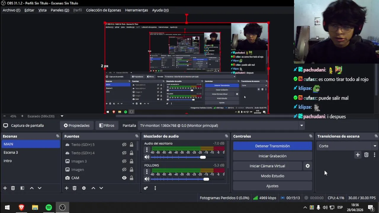Show hidden system tray icons

pyautogui.click(x=305, y=207)
